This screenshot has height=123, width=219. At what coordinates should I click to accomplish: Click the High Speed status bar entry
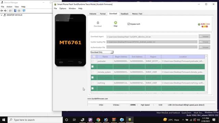click(145, 105)
